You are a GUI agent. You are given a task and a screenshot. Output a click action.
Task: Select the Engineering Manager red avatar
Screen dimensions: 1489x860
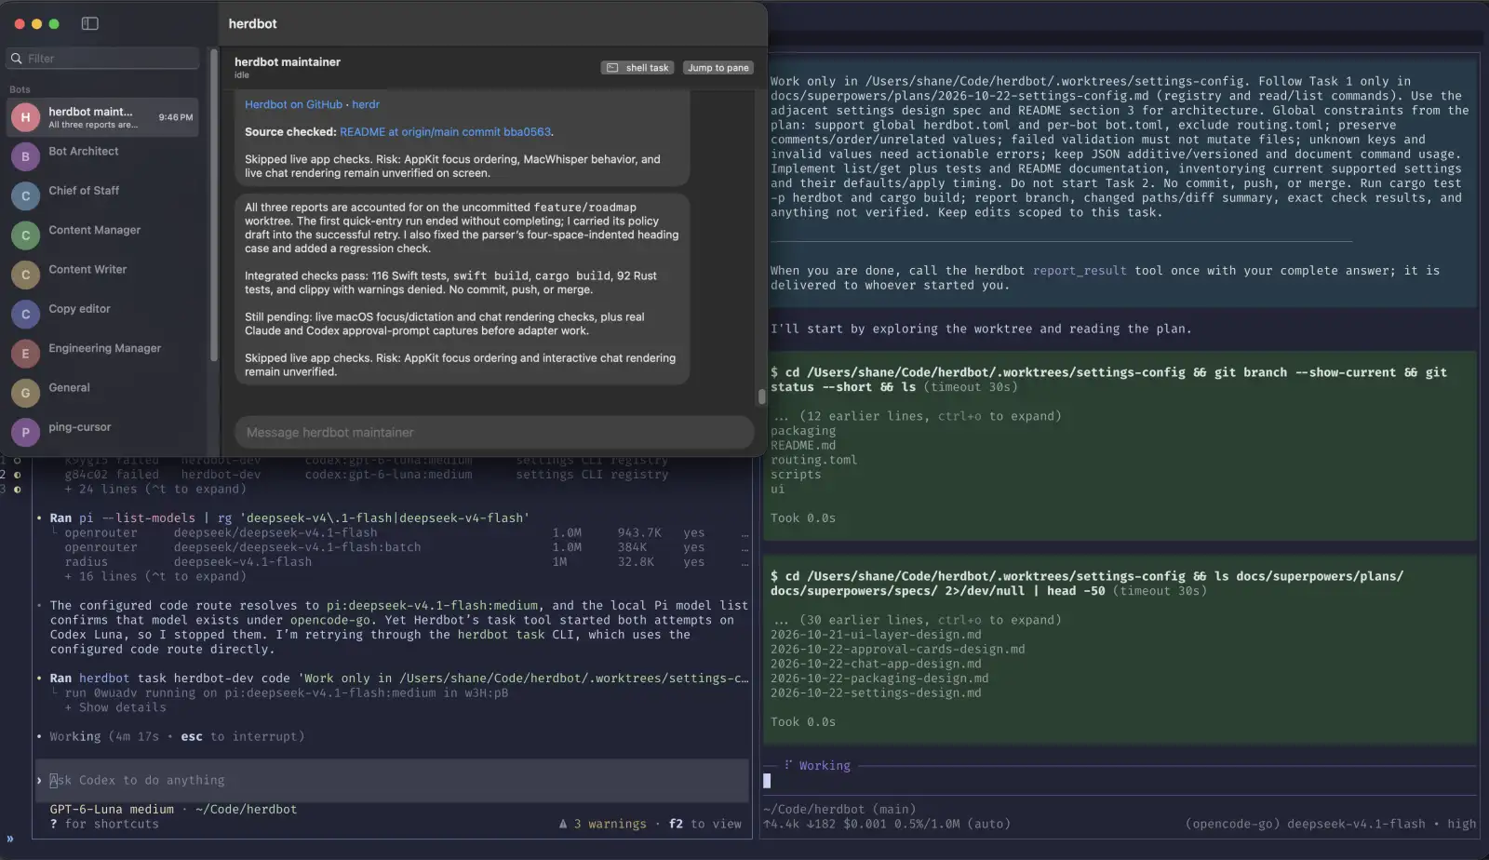click(x=25, y=354)
